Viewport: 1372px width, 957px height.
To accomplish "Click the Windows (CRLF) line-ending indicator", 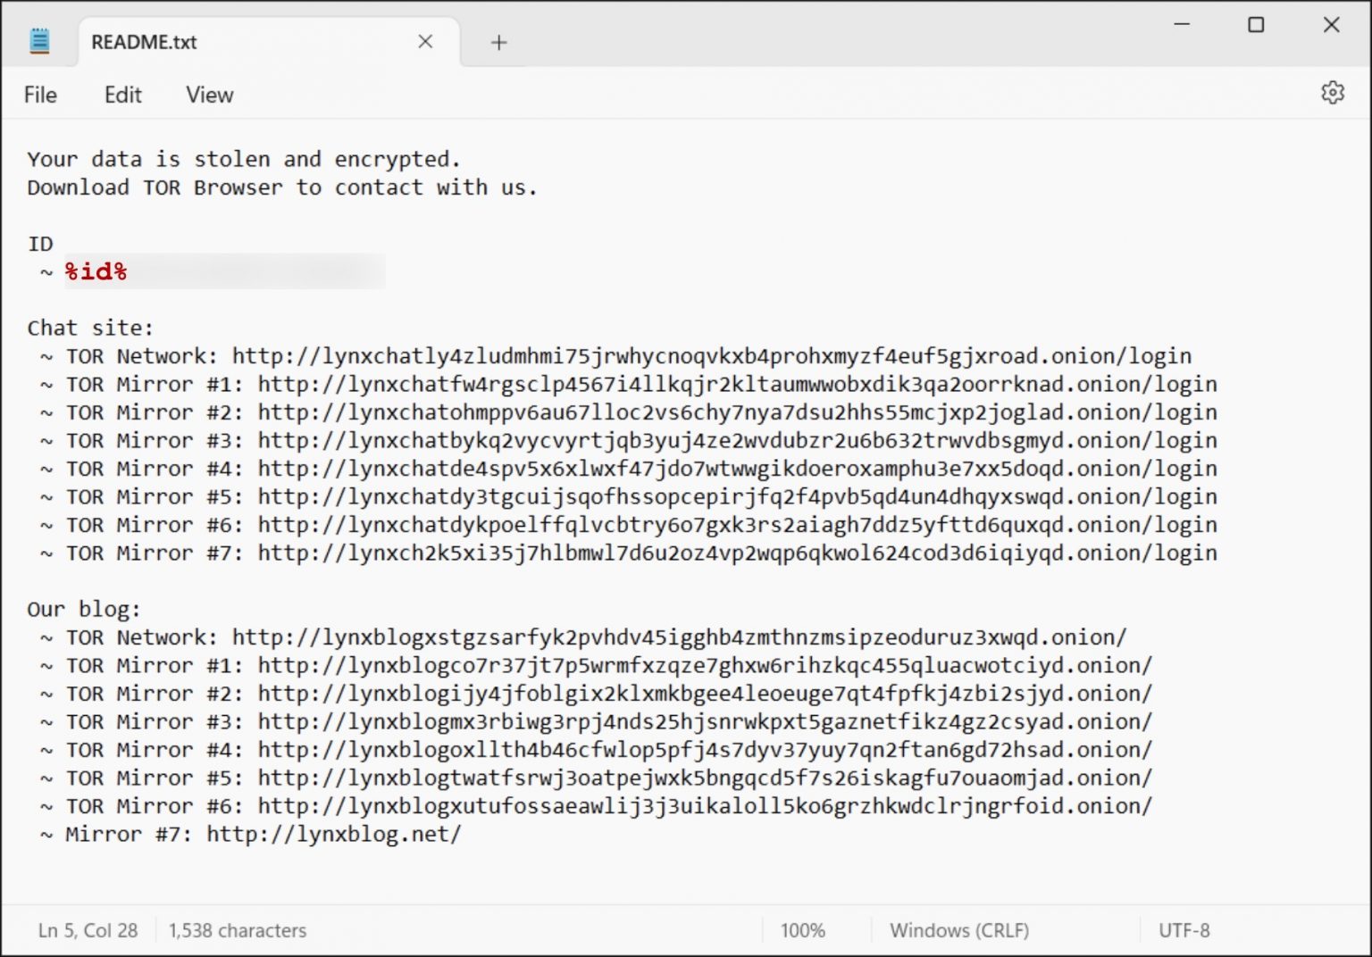I will 958,930.
